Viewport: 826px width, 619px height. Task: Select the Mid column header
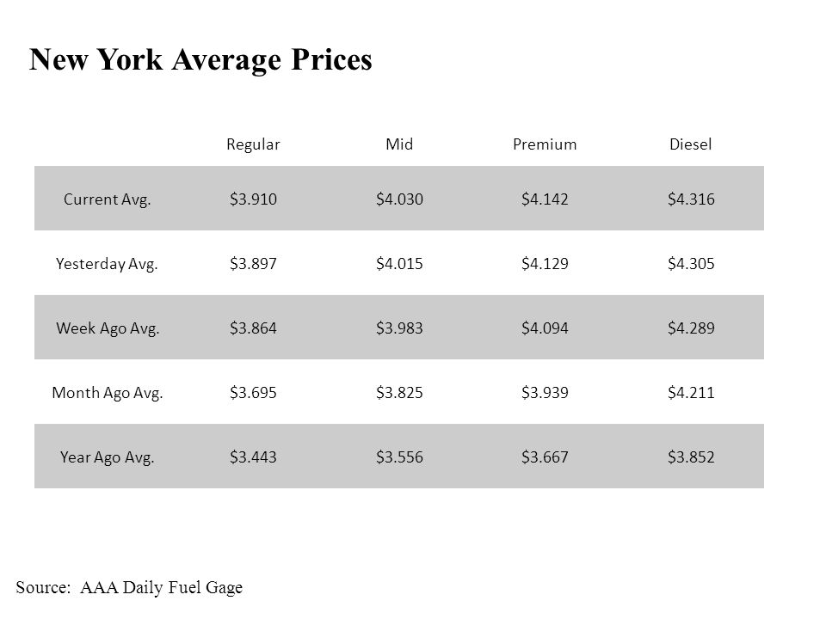point(399,144)
